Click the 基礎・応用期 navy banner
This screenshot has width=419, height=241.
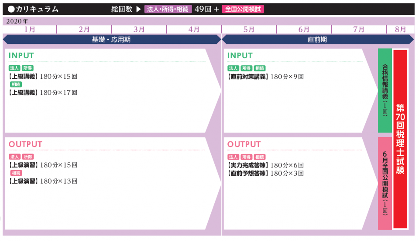click(x=111, y=40)
